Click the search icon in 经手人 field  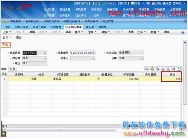coord(93,58)
